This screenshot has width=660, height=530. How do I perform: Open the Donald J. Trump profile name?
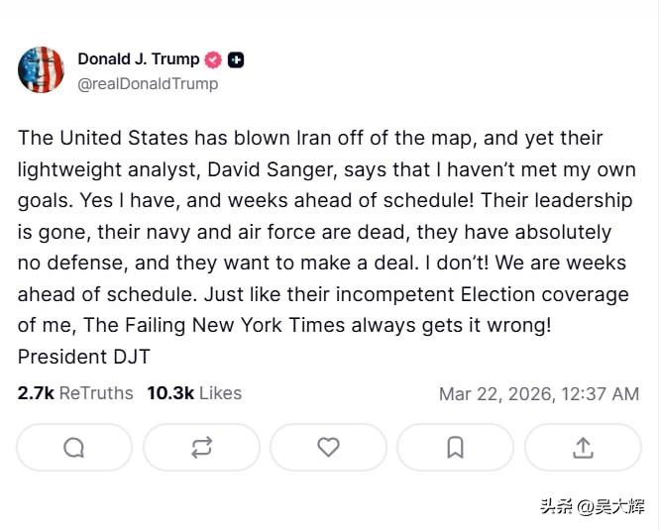coord(139,58)
